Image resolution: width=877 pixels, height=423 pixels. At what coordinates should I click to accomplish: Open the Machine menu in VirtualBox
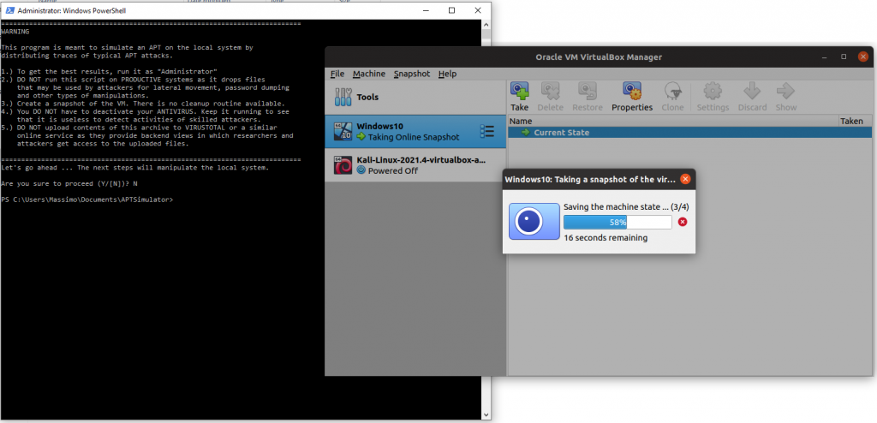click(x=369, y=74)
